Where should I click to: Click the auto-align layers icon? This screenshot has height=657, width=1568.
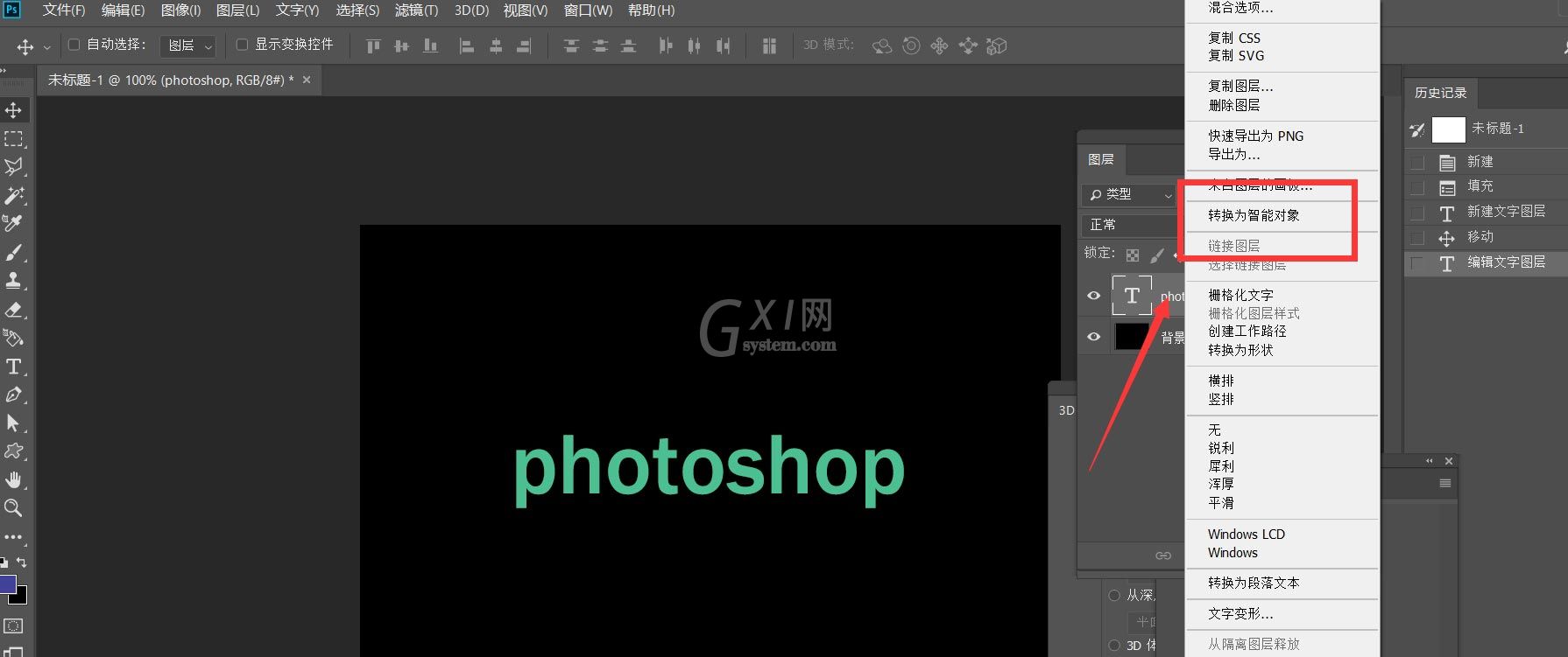click(769, 45)
